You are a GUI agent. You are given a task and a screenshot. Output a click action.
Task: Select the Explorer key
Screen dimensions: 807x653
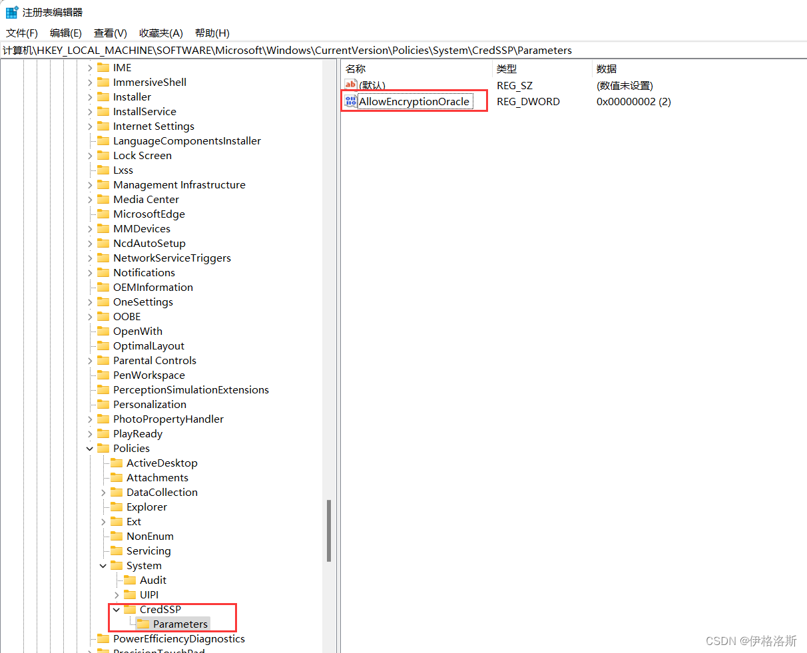[146, 507]
